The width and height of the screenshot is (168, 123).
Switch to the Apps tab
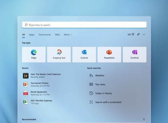(x=32, y=35)
